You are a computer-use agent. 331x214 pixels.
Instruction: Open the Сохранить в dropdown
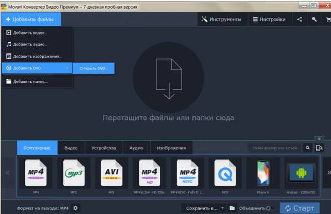[204, 208]
